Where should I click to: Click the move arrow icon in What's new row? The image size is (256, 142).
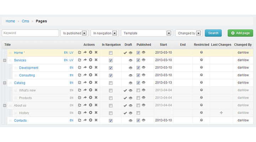[x=85, y=90]
